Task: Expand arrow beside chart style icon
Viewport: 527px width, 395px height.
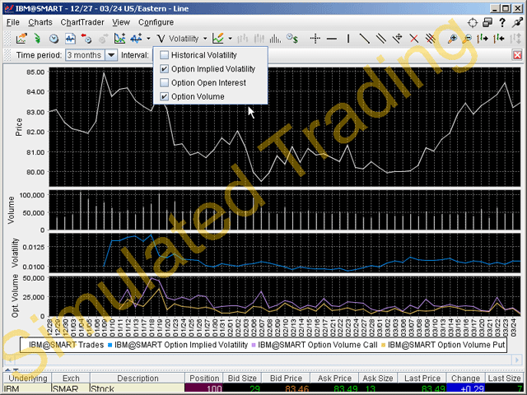Action: tap(230, 39)
